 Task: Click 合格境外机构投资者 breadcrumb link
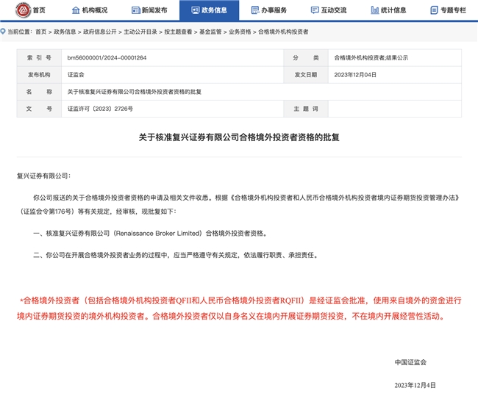coord(283,32)
